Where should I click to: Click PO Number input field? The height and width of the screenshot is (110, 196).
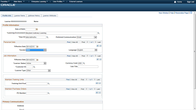tap(37, 93)
